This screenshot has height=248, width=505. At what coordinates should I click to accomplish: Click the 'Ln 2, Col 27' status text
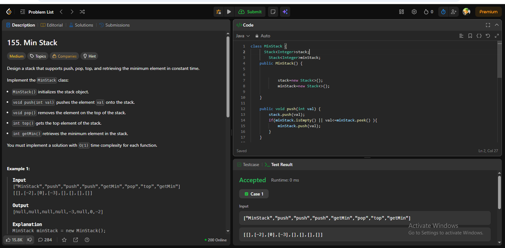coord(488,151)
